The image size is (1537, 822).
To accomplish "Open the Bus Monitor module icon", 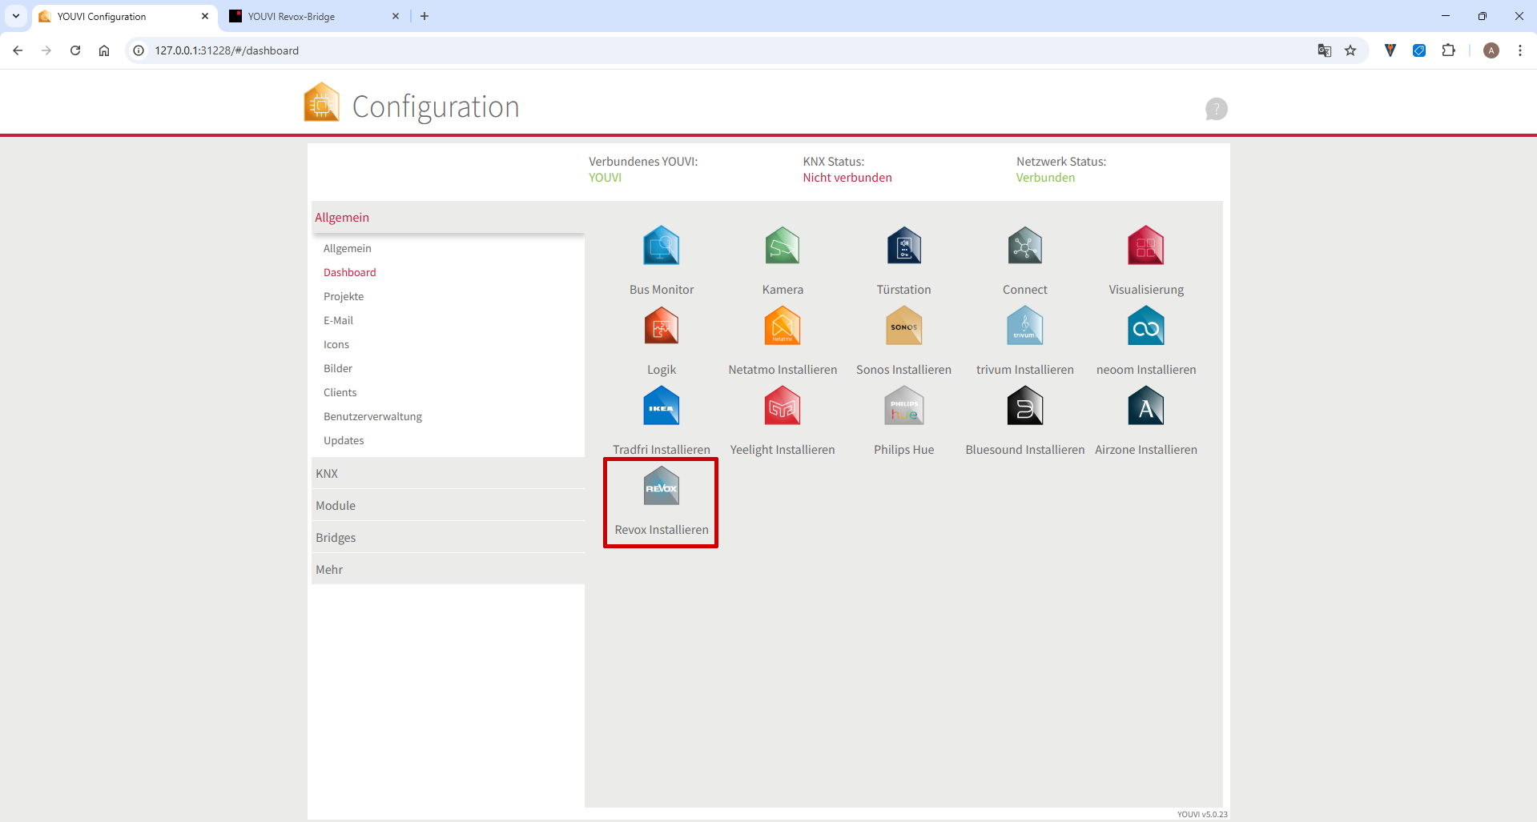I will tap(661, 247).
